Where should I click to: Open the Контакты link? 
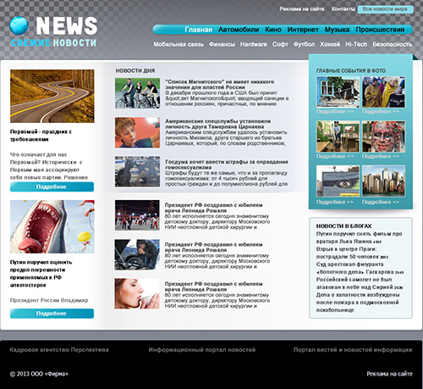pos(343,9)
